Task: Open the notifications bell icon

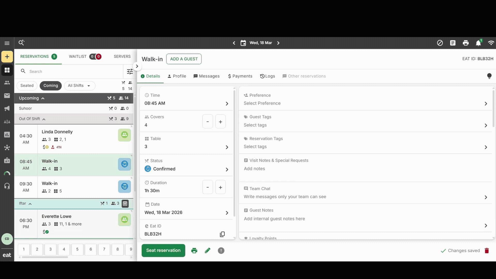Action: [x=478, y=43]
